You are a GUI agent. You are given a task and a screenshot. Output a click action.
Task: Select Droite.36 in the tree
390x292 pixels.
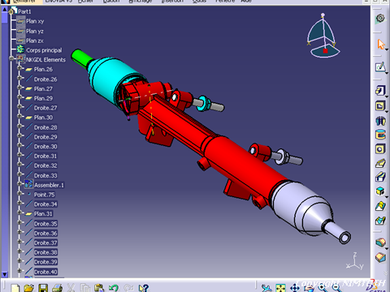tap(45, 234)
